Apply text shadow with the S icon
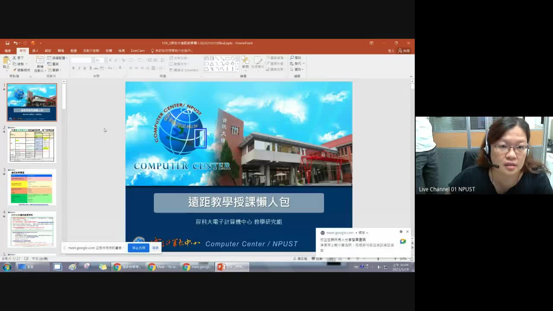This screenshot has height=311, width=553. pos(90,68)
